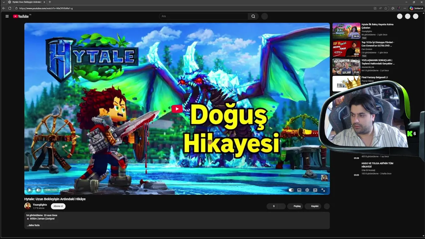Select the Hytale browser tab
The image size is (425, 239).
coord(27,2)
